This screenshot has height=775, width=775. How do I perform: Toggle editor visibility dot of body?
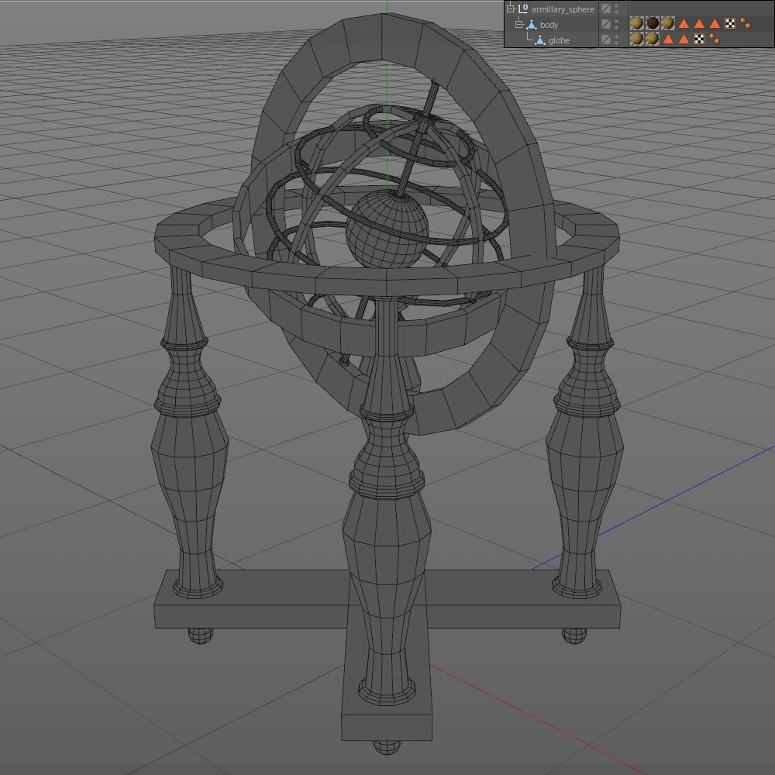(x=616, y=21)
